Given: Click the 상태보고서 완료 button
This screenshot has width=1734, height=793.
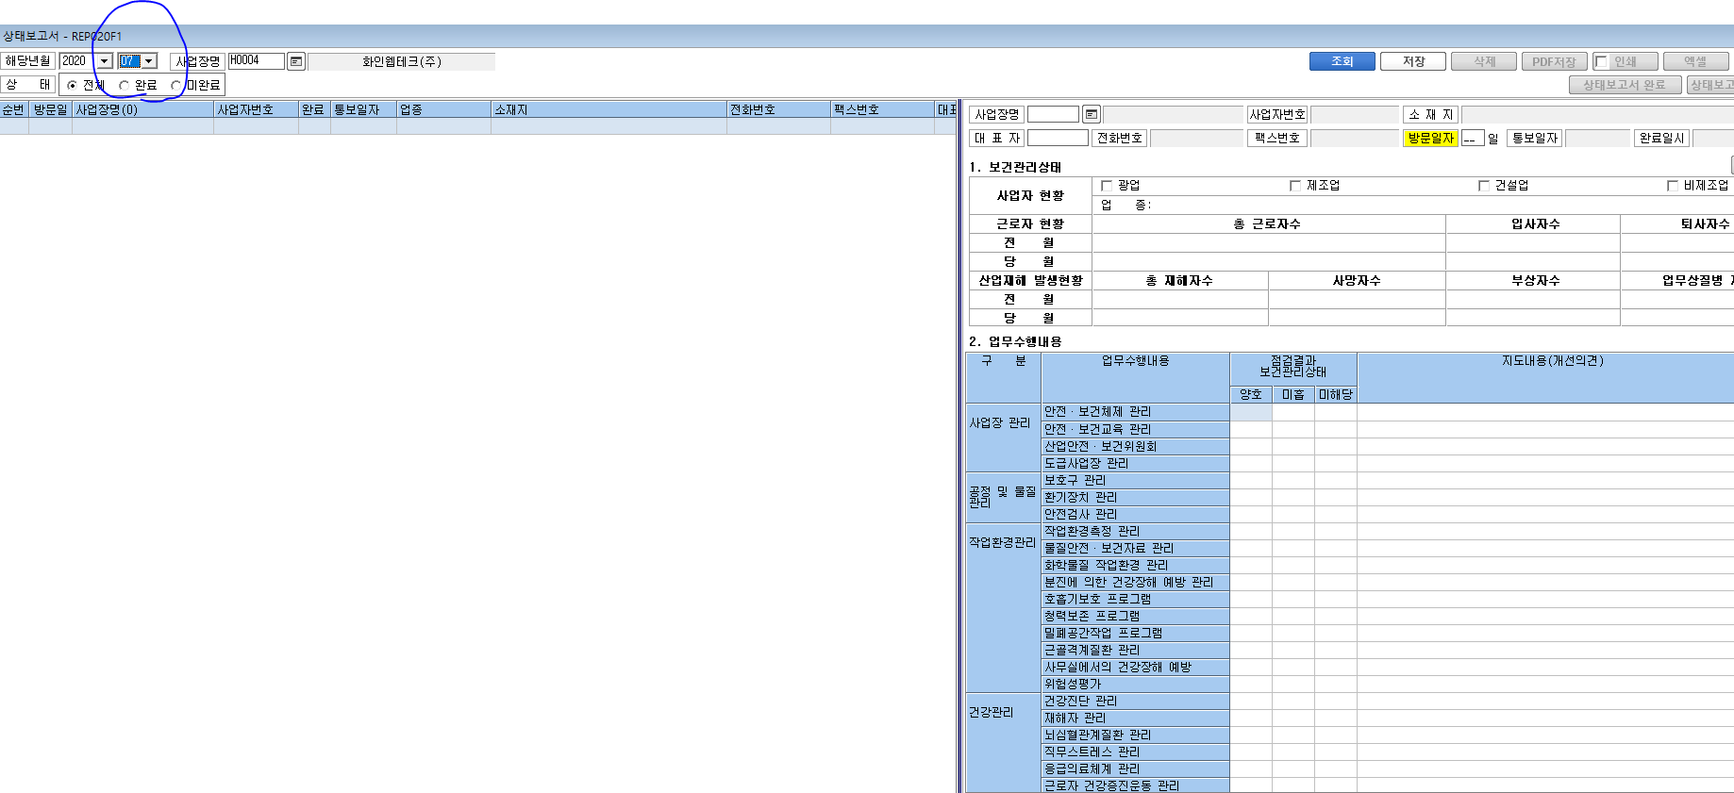Looking at the screenshot, I should pyautogui.click(x=1625, y=85).
